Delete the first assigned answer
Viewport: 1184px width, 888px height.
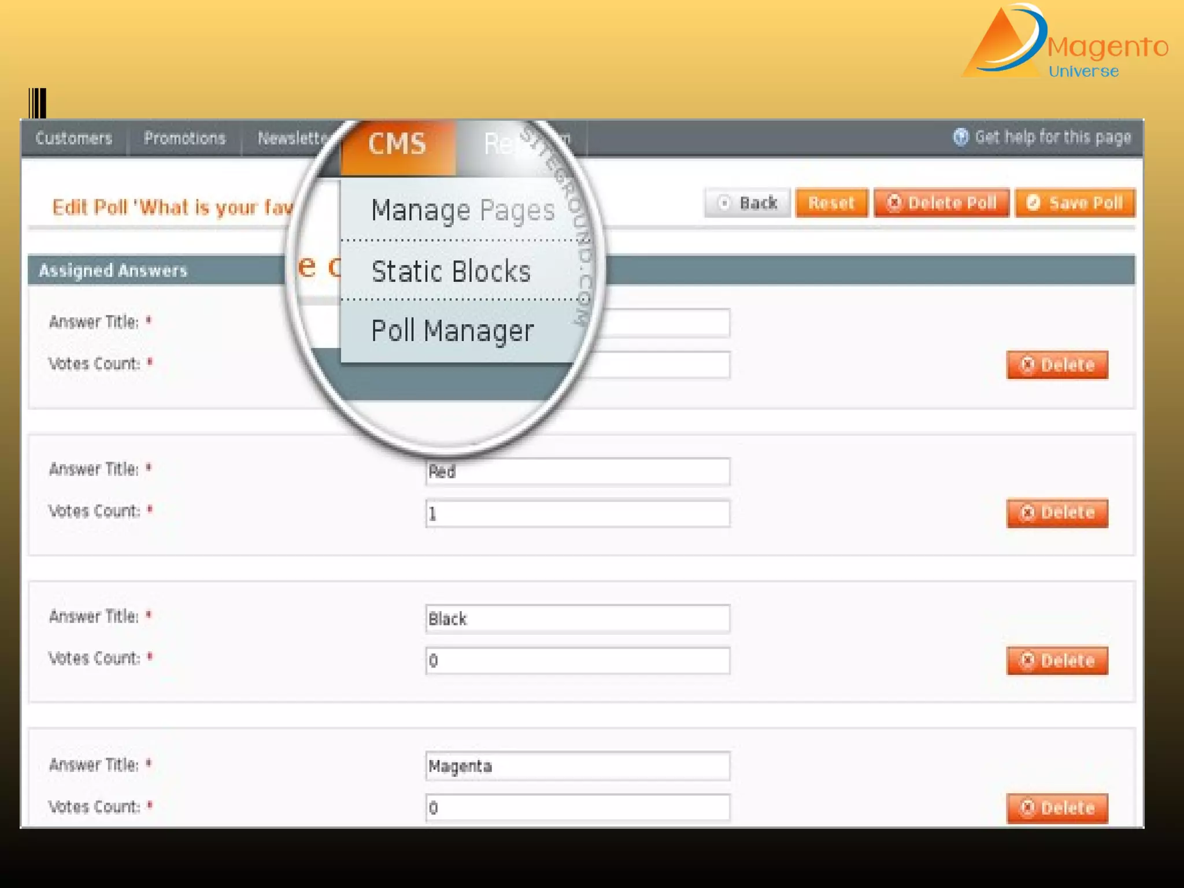1057,365
